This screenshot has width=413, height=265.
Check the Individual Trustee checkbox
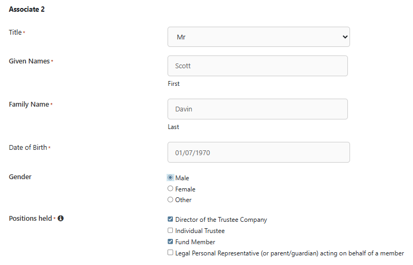170,231
